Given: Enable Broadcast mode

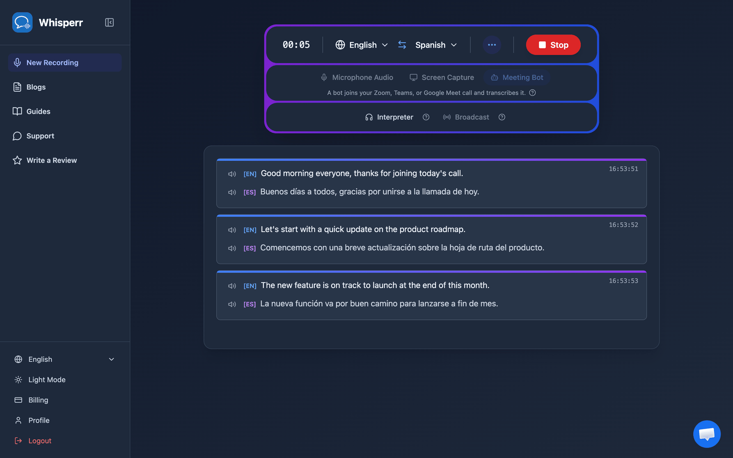Looking at the screenshot, I should click(466, 117).
